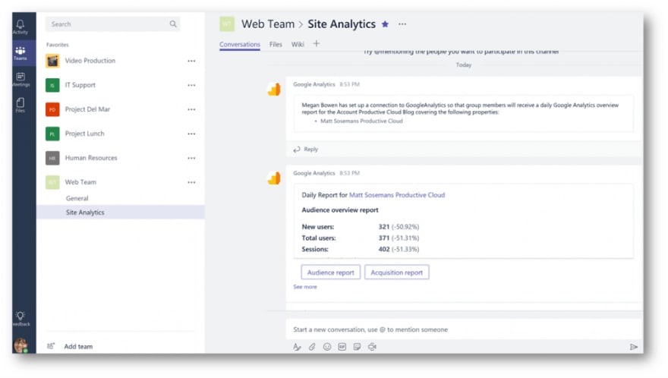The image size is (668, 378).
Task: Open the Human Resources team
Action: 91,158
